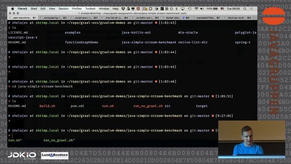This screenshot has height=164, width=291.
Task: Click the red shield menu bar icon
Action: (138, 9)
